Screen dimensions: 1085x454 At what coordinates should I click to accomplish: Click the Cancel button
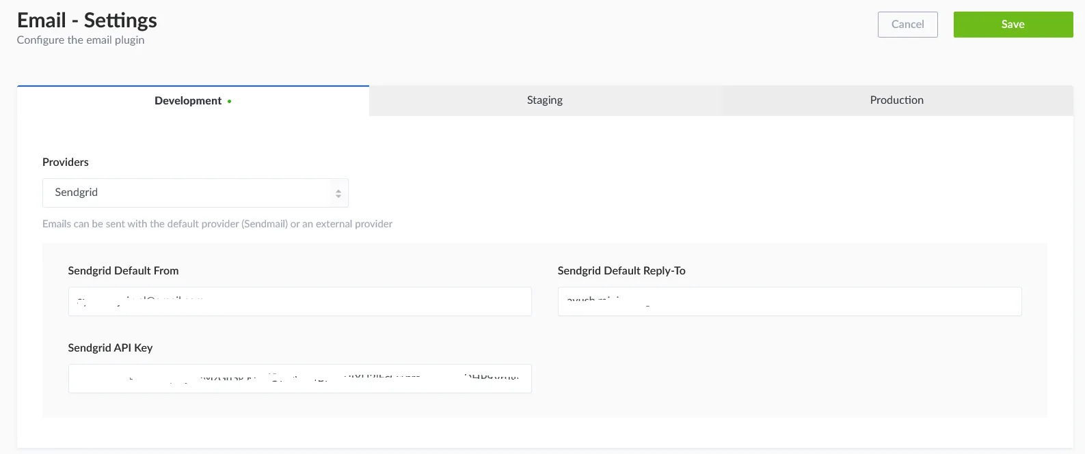click(907, 25)
